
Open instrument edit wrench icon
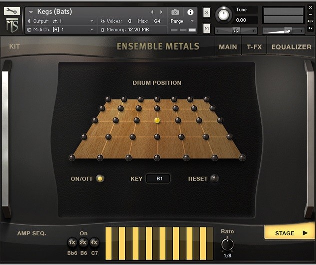[12, 11]
